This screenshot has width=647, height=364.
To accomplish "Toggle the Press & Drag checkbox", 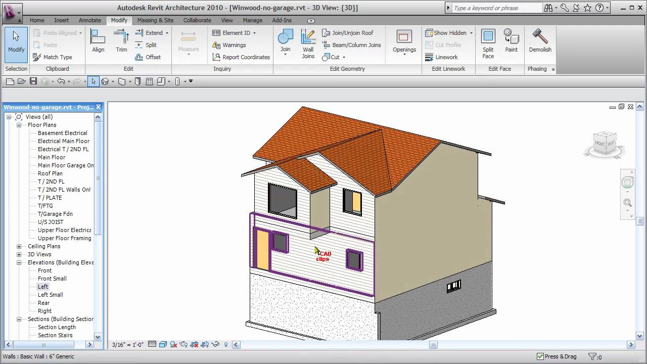I will point(540,356).
